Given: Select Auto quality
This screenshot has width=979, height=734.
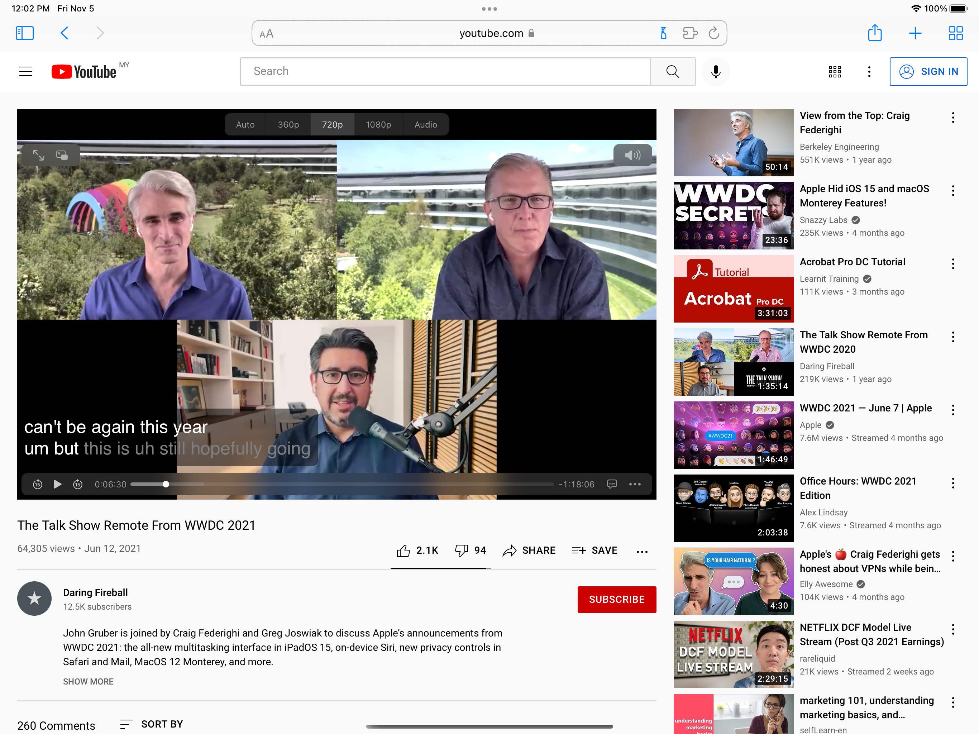Looking at the screenshot, I should pyautogui.click(x=245, y=124).
